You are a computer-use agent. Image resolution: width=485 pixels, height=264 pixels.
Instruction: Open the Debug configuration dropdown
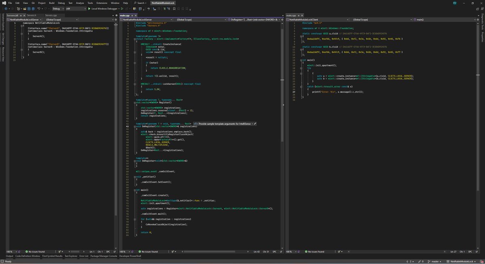tap(57, 8)
